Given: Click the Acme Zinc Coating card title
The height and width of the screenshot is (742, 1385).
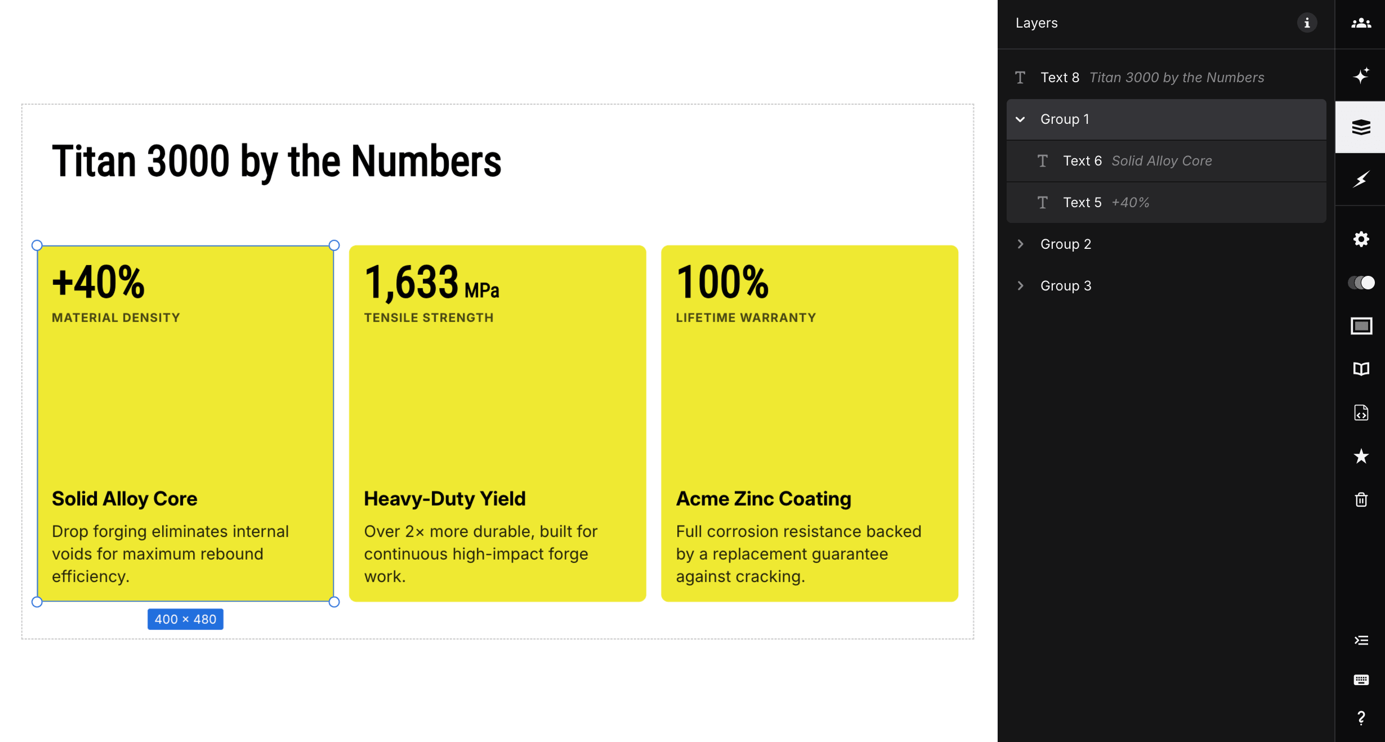Looking at the screenshot, I should pos(763,499).
